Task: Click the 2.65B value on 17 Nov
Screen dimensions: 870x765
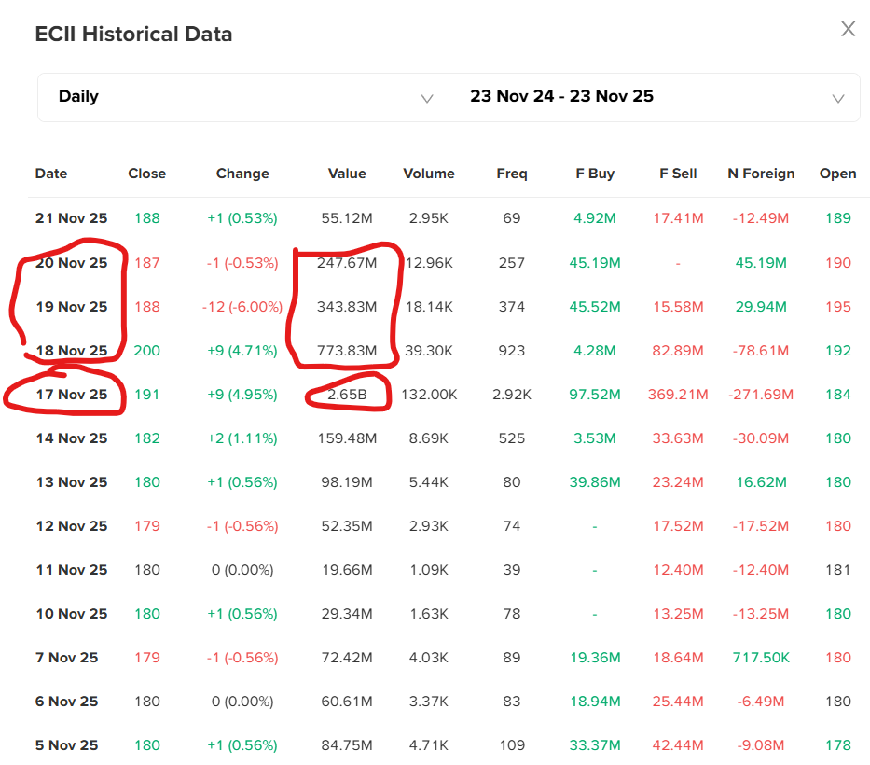Action: coord(347,395)
